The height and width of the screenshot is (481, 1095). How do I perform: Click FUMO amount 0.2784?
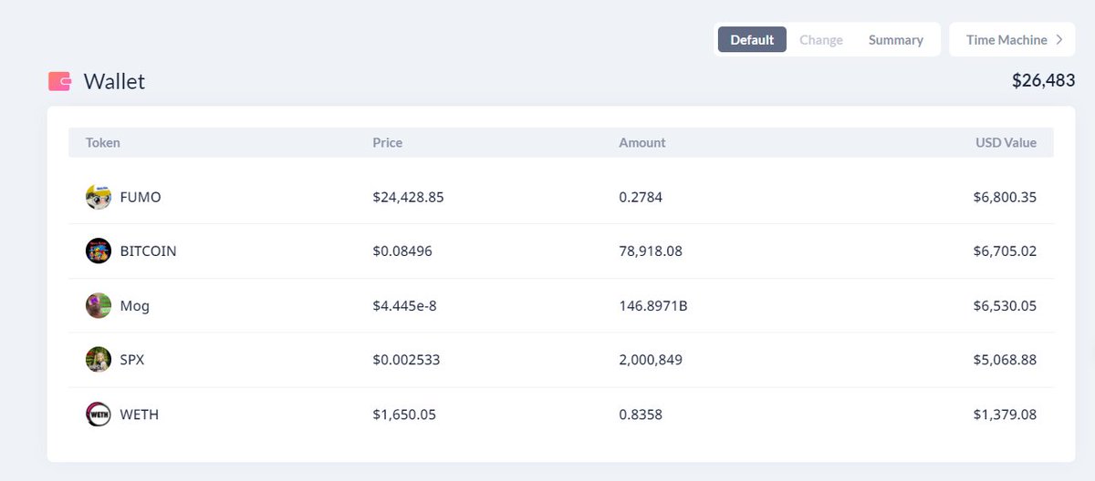point(641,197)
